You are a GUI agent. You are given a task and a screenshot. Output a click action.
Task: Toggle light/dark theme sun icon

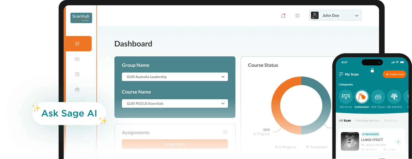[x=297, y=16]
